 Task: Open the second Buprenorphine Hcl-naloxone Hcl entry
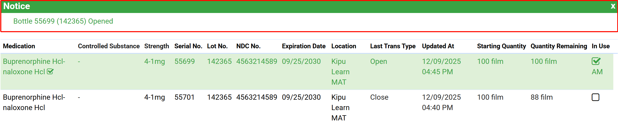tap(34, 97)
